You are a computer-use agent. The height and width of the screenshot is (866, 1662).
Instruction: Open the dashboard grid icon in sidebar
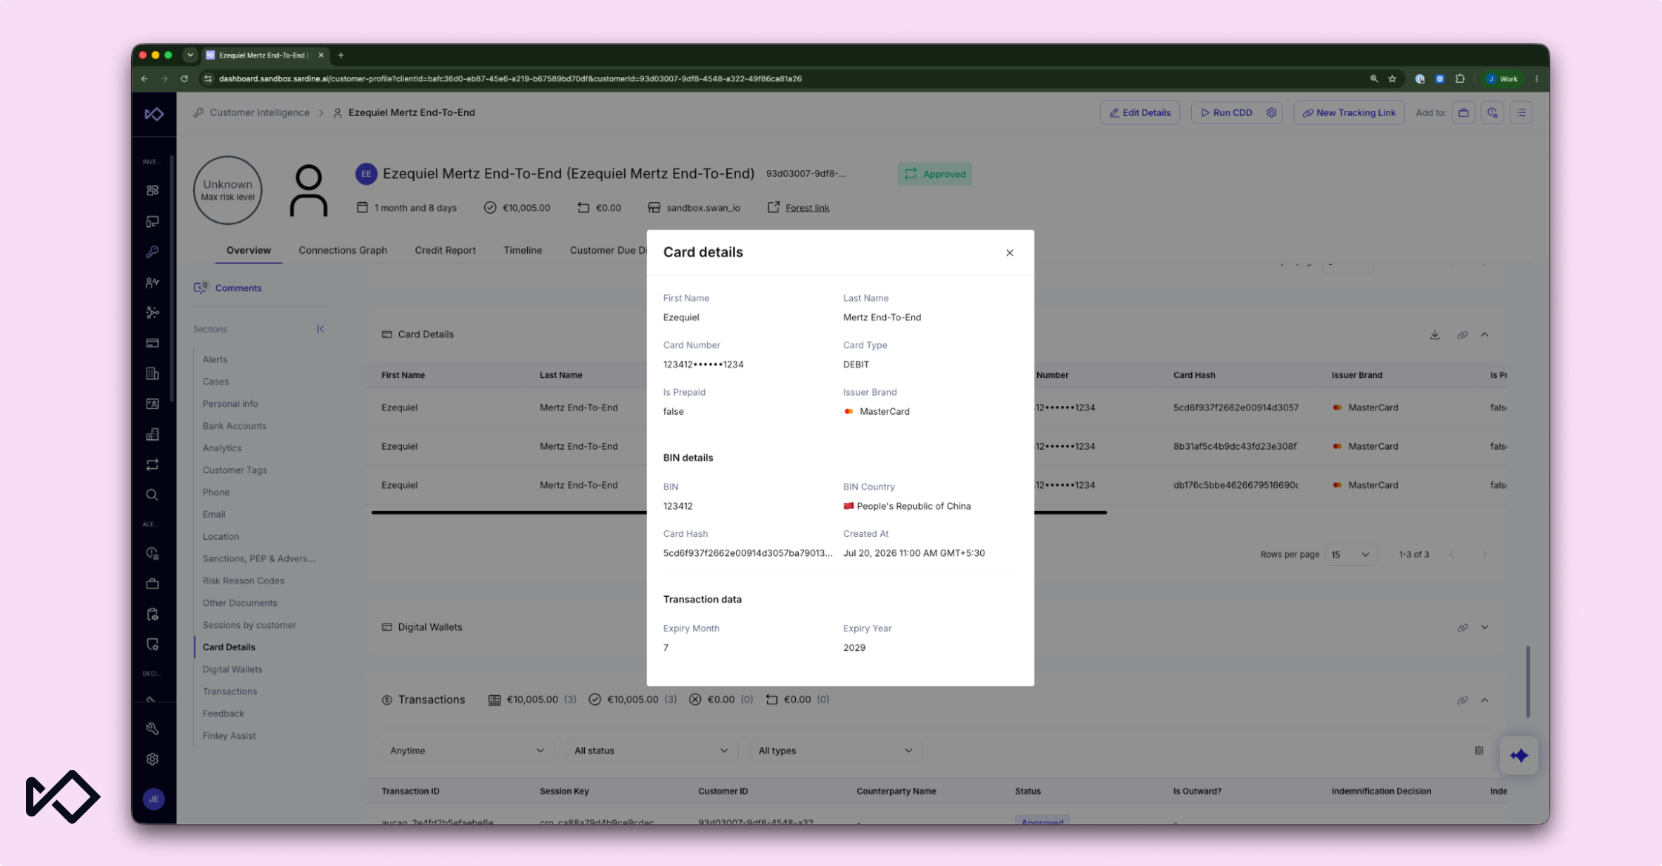click(x=153, y=191)
